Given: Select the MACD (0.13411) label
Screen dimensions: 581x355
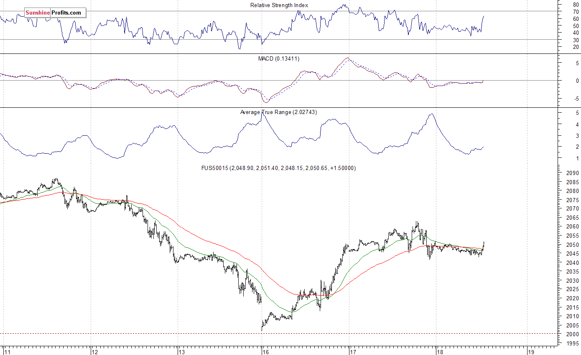Looking at the screenshot, I should [x=278, y=59].
